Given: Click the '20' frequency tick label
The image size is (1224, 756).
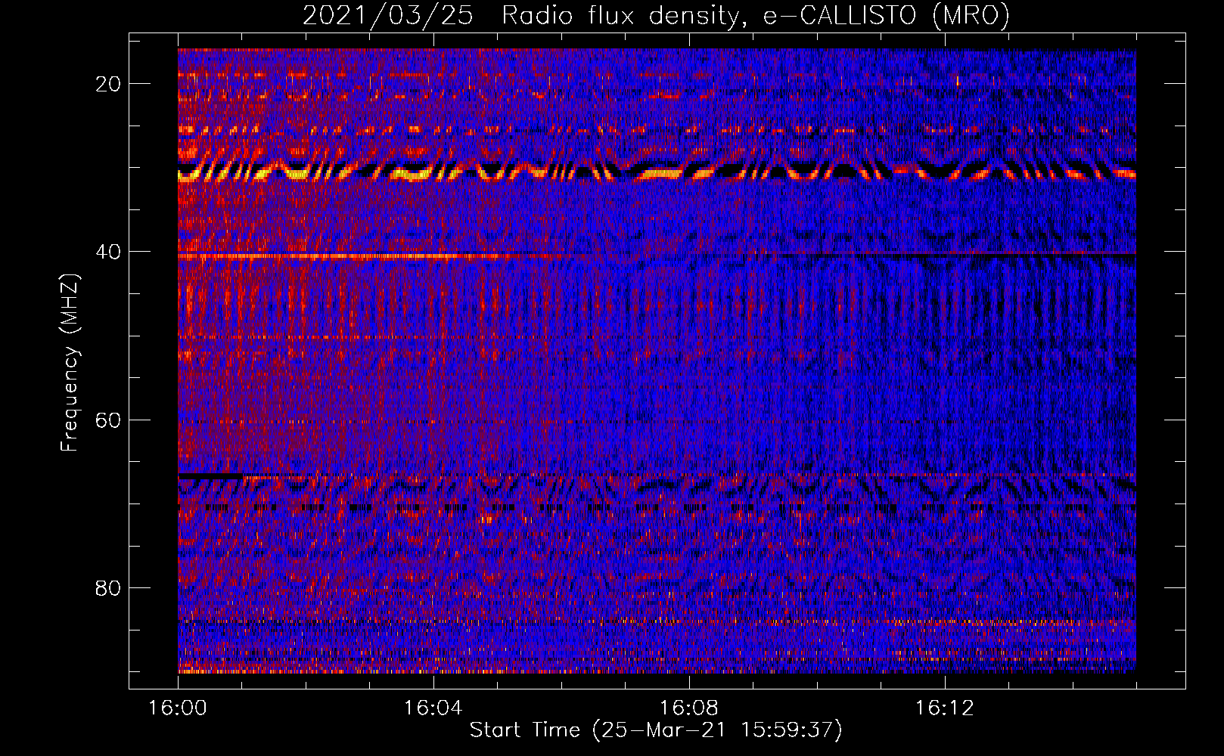Looking at the screenshot, I should [108, 84].
